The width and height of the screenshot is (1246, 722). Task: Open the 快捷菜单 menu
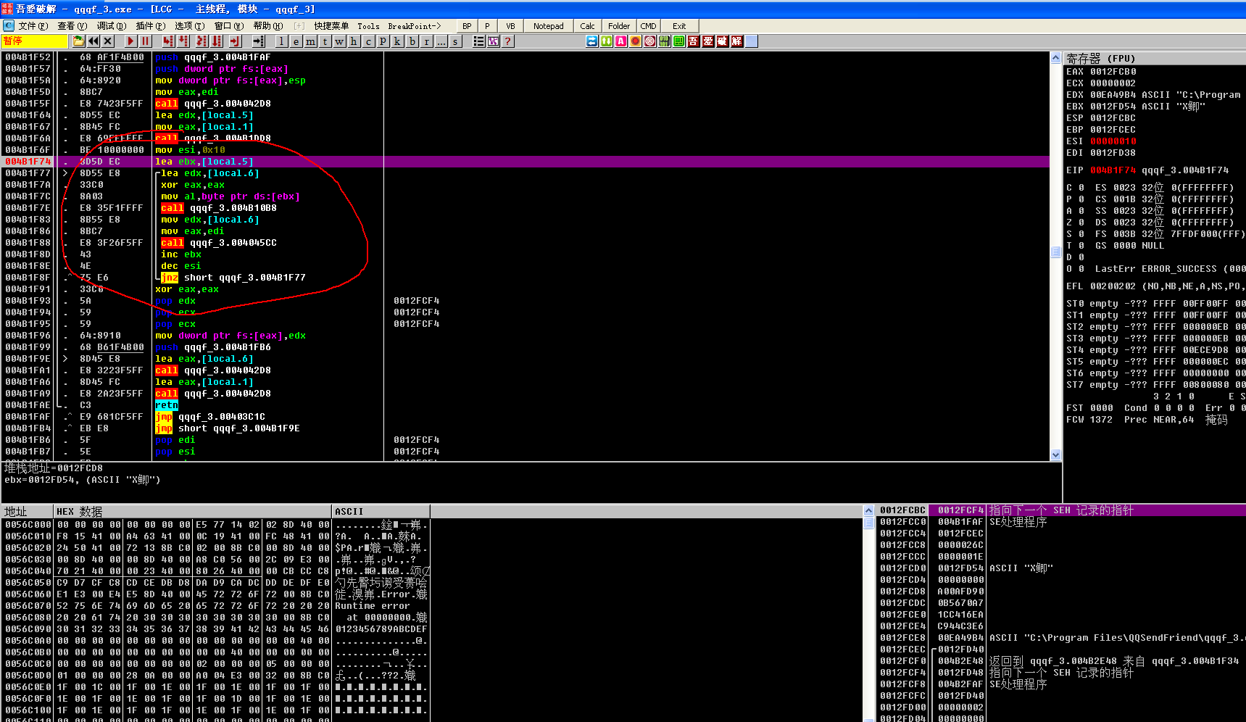(x=331, y=26)
